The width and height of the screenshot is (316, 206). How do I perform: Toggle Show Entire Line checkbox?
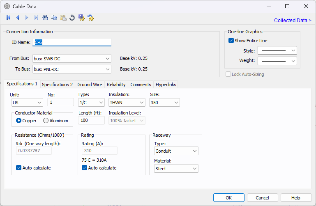[231, 41]
